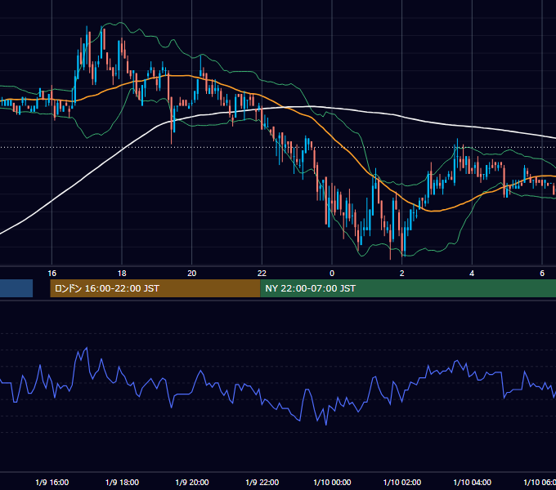The width and height of the screenshot is (556, 490).
Task: Click the NY 22:00-07:00 JST session bar
Action: pyautogui.click(x=408, y=288)
